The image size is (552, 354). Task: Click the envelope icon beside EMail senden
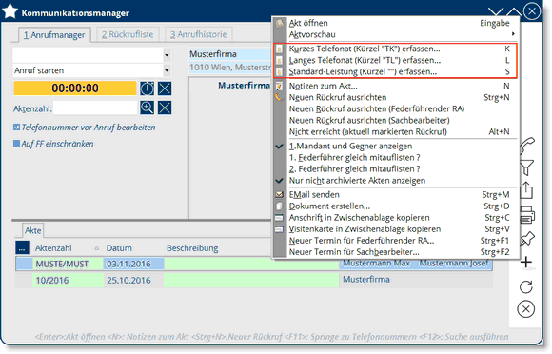pos(279,194)
